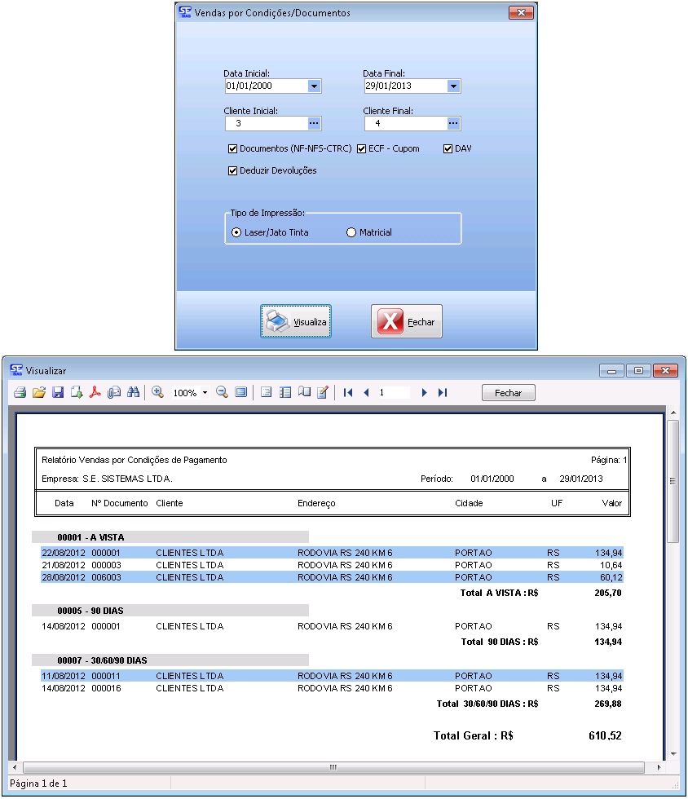Open the Data Inicial date dropdown
Image resolution: width=688 pixels, height=799 pixels.
pyautogui.click(x=314, y=86)
